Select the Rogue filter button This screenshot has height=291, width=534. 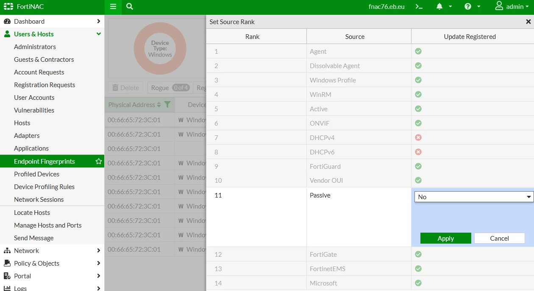coord(170,88)
